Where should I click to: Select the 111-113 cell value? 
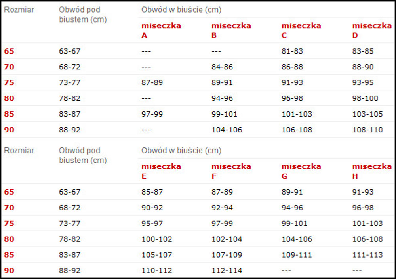367,255
